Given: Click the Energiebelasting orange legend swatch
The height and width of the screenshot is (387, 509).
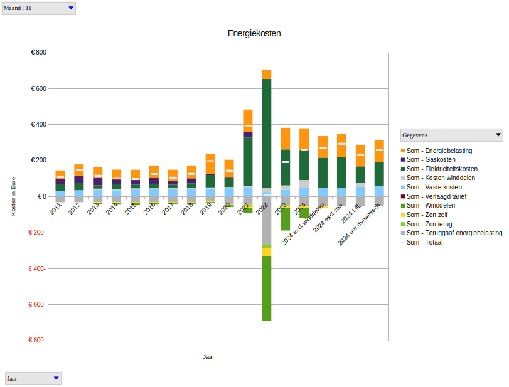Looking at the screenshot, I should [403, 151].
